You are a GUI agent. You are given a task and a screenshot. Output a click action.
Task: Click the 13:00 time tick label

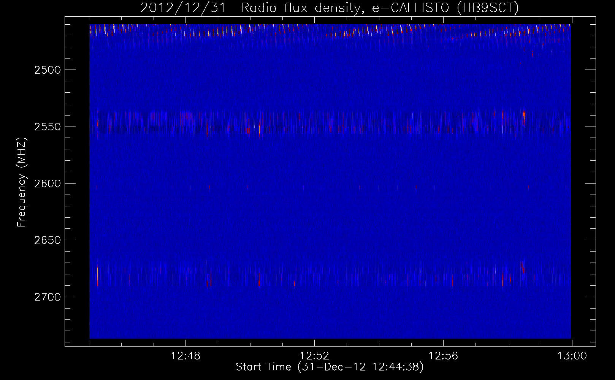point(572,356)
